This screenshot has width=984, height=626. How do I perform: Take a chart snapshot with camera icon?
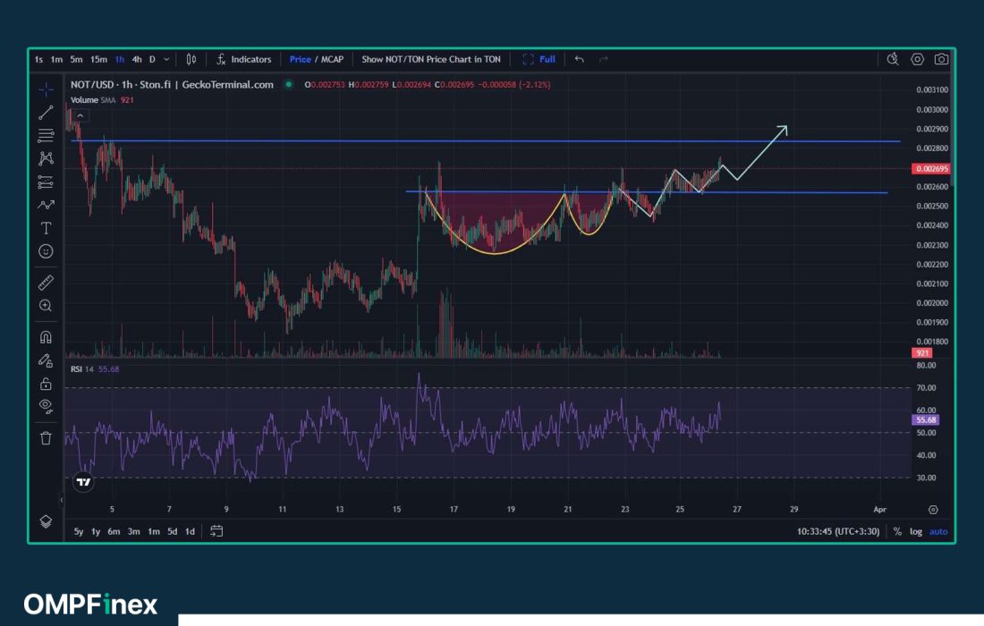click(x=941, y=59)
